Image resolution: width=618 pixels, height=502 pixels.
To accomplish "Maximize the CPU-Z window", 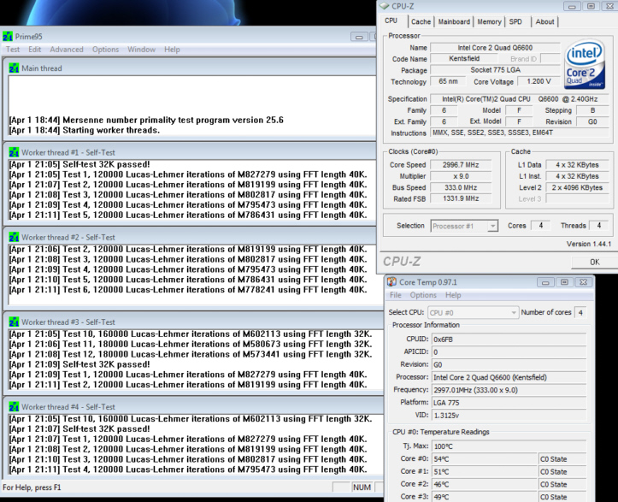I will point(592,6).
